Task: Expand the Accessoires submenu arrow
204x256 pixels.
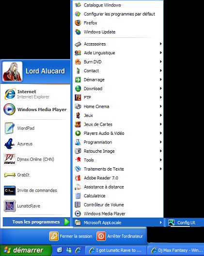Action: [161, 44]
